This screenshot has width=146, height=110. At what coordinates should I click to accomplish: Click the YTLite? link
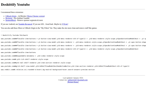[x=65, y=24]
